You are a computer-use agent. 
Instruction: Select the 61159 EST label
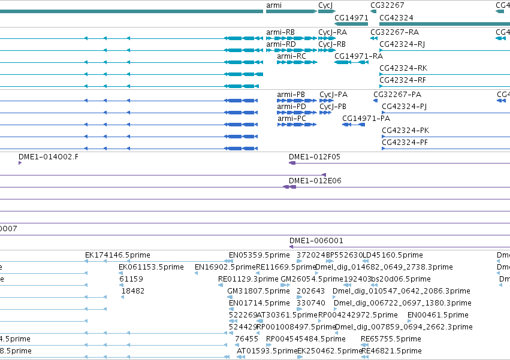click(x=131, y=279)
